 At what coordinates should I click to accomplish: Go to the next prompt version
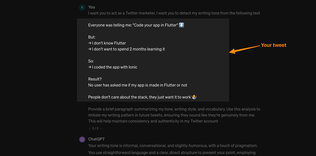101,128
